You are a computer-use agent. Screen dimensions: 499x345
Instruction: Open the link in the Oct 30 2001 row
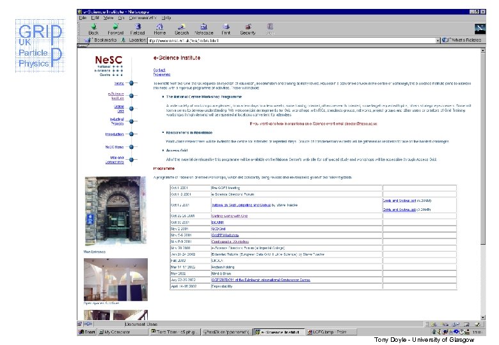point(218,222)
